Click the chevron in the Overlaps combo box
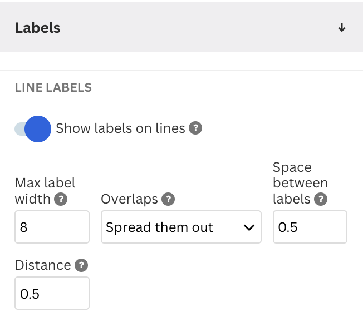Viewport: 363px width, 317px height. click(249, 227)
